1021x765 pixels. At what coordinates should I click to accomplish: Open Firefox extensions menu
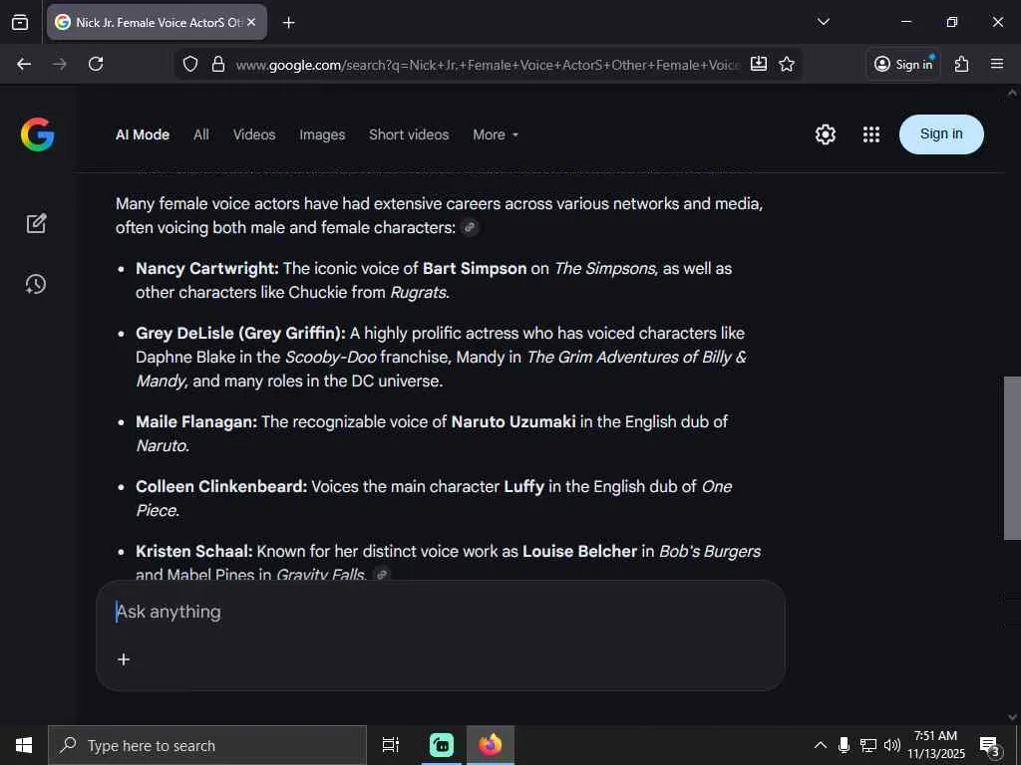[962, 64]
